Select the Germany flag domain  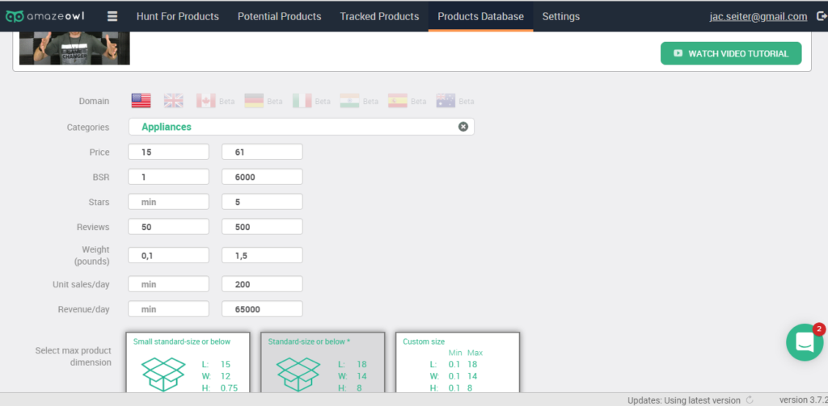tap(254, 101)
